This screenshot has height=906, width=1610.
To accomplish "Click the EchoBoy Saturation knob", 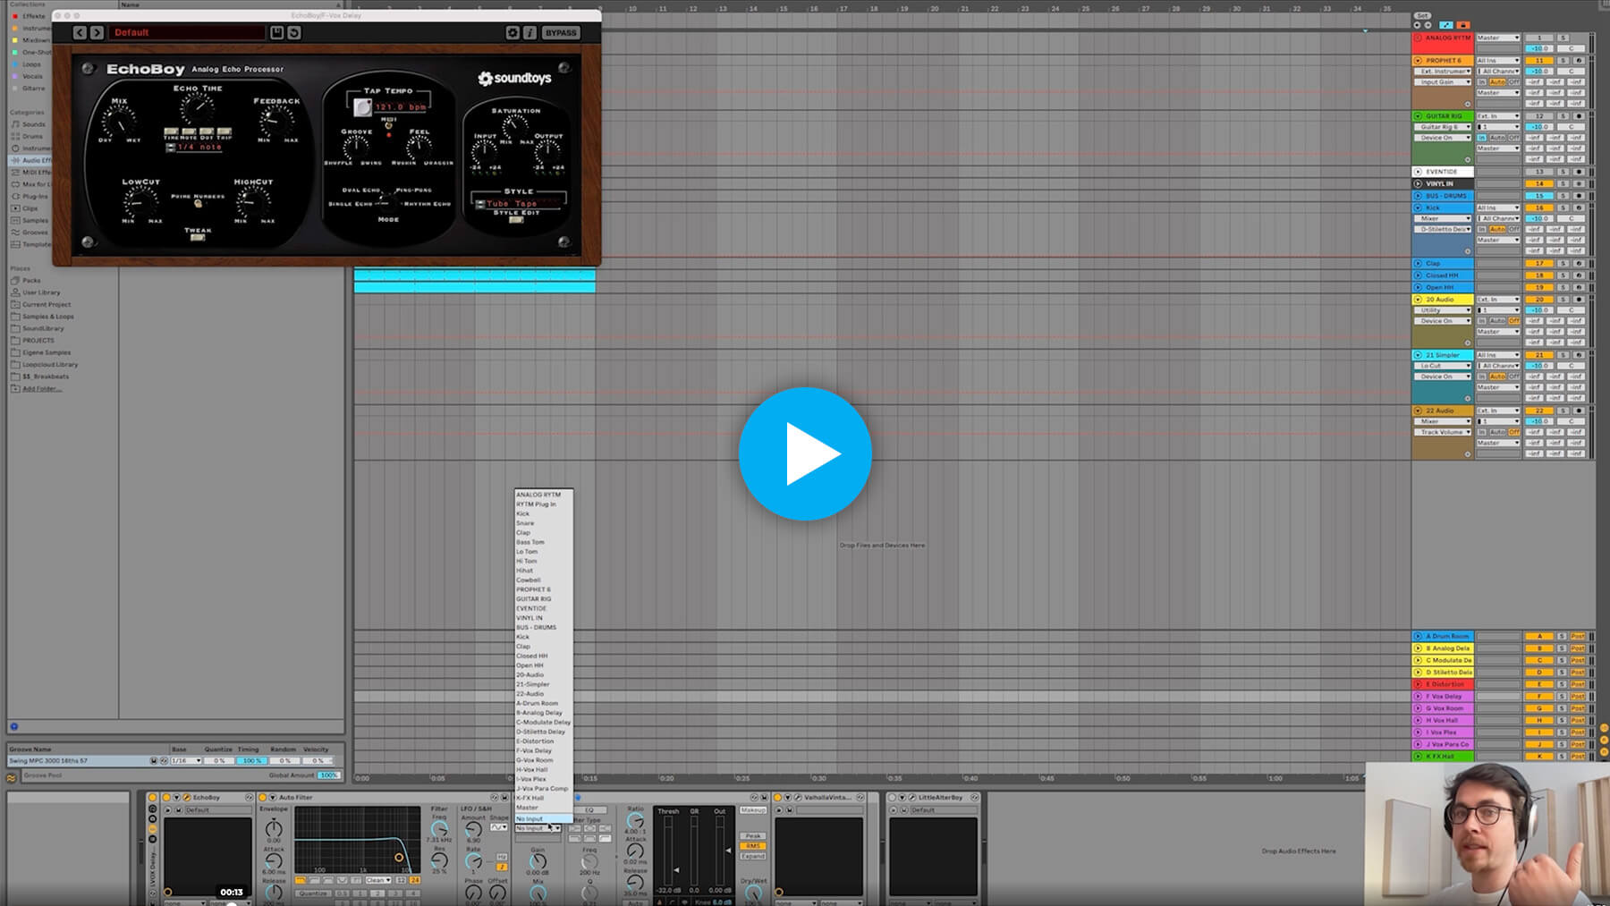I will click(x=516, y=126).
